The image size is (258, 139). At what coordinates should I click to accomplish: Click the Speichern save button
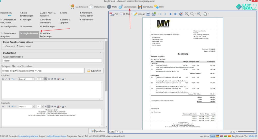[98, 131]
